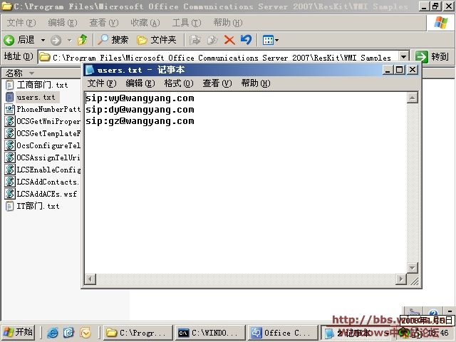The image size is (456, 342).
Task: Click Notepad's vertical scrollbar down arrow
Action: (413, 268)
